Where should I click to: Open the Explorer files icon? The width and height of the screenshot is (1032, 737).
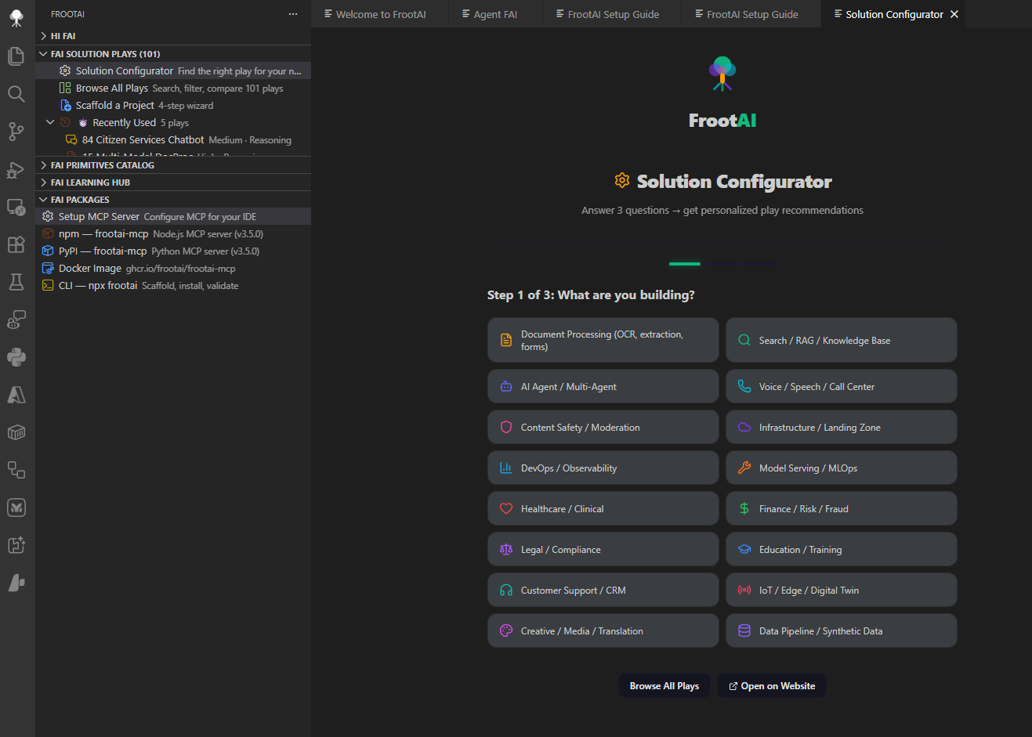tap(16, 56)
